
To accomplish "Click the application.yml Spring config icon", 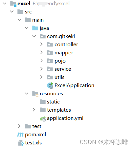I will click(43, 119).
